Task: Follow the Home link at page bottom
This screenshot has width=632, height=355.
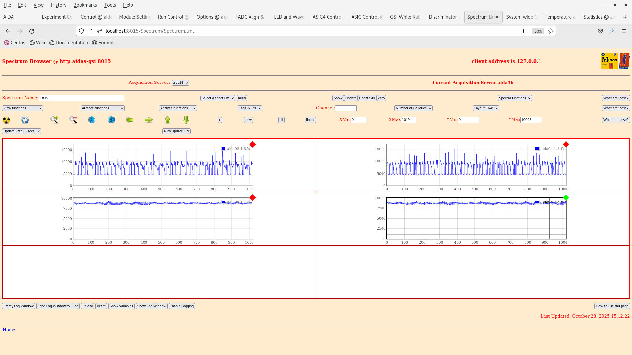Action: 9,330
